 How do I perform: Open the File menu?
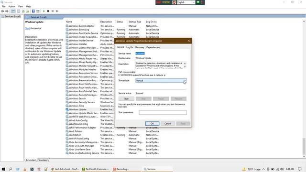click(4, 6)
